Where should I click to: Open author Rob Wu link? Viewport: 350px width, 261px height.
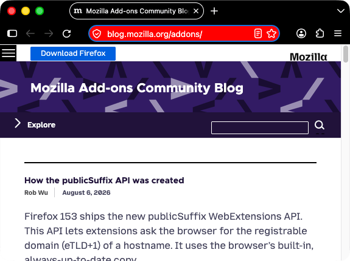[x=36, y=192]
